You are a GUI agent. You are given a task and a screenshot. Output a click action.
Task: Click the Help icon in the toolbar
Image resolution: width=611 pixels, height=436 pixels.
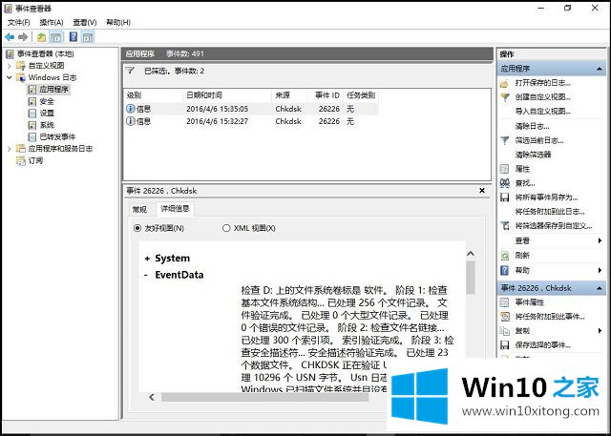74,36
